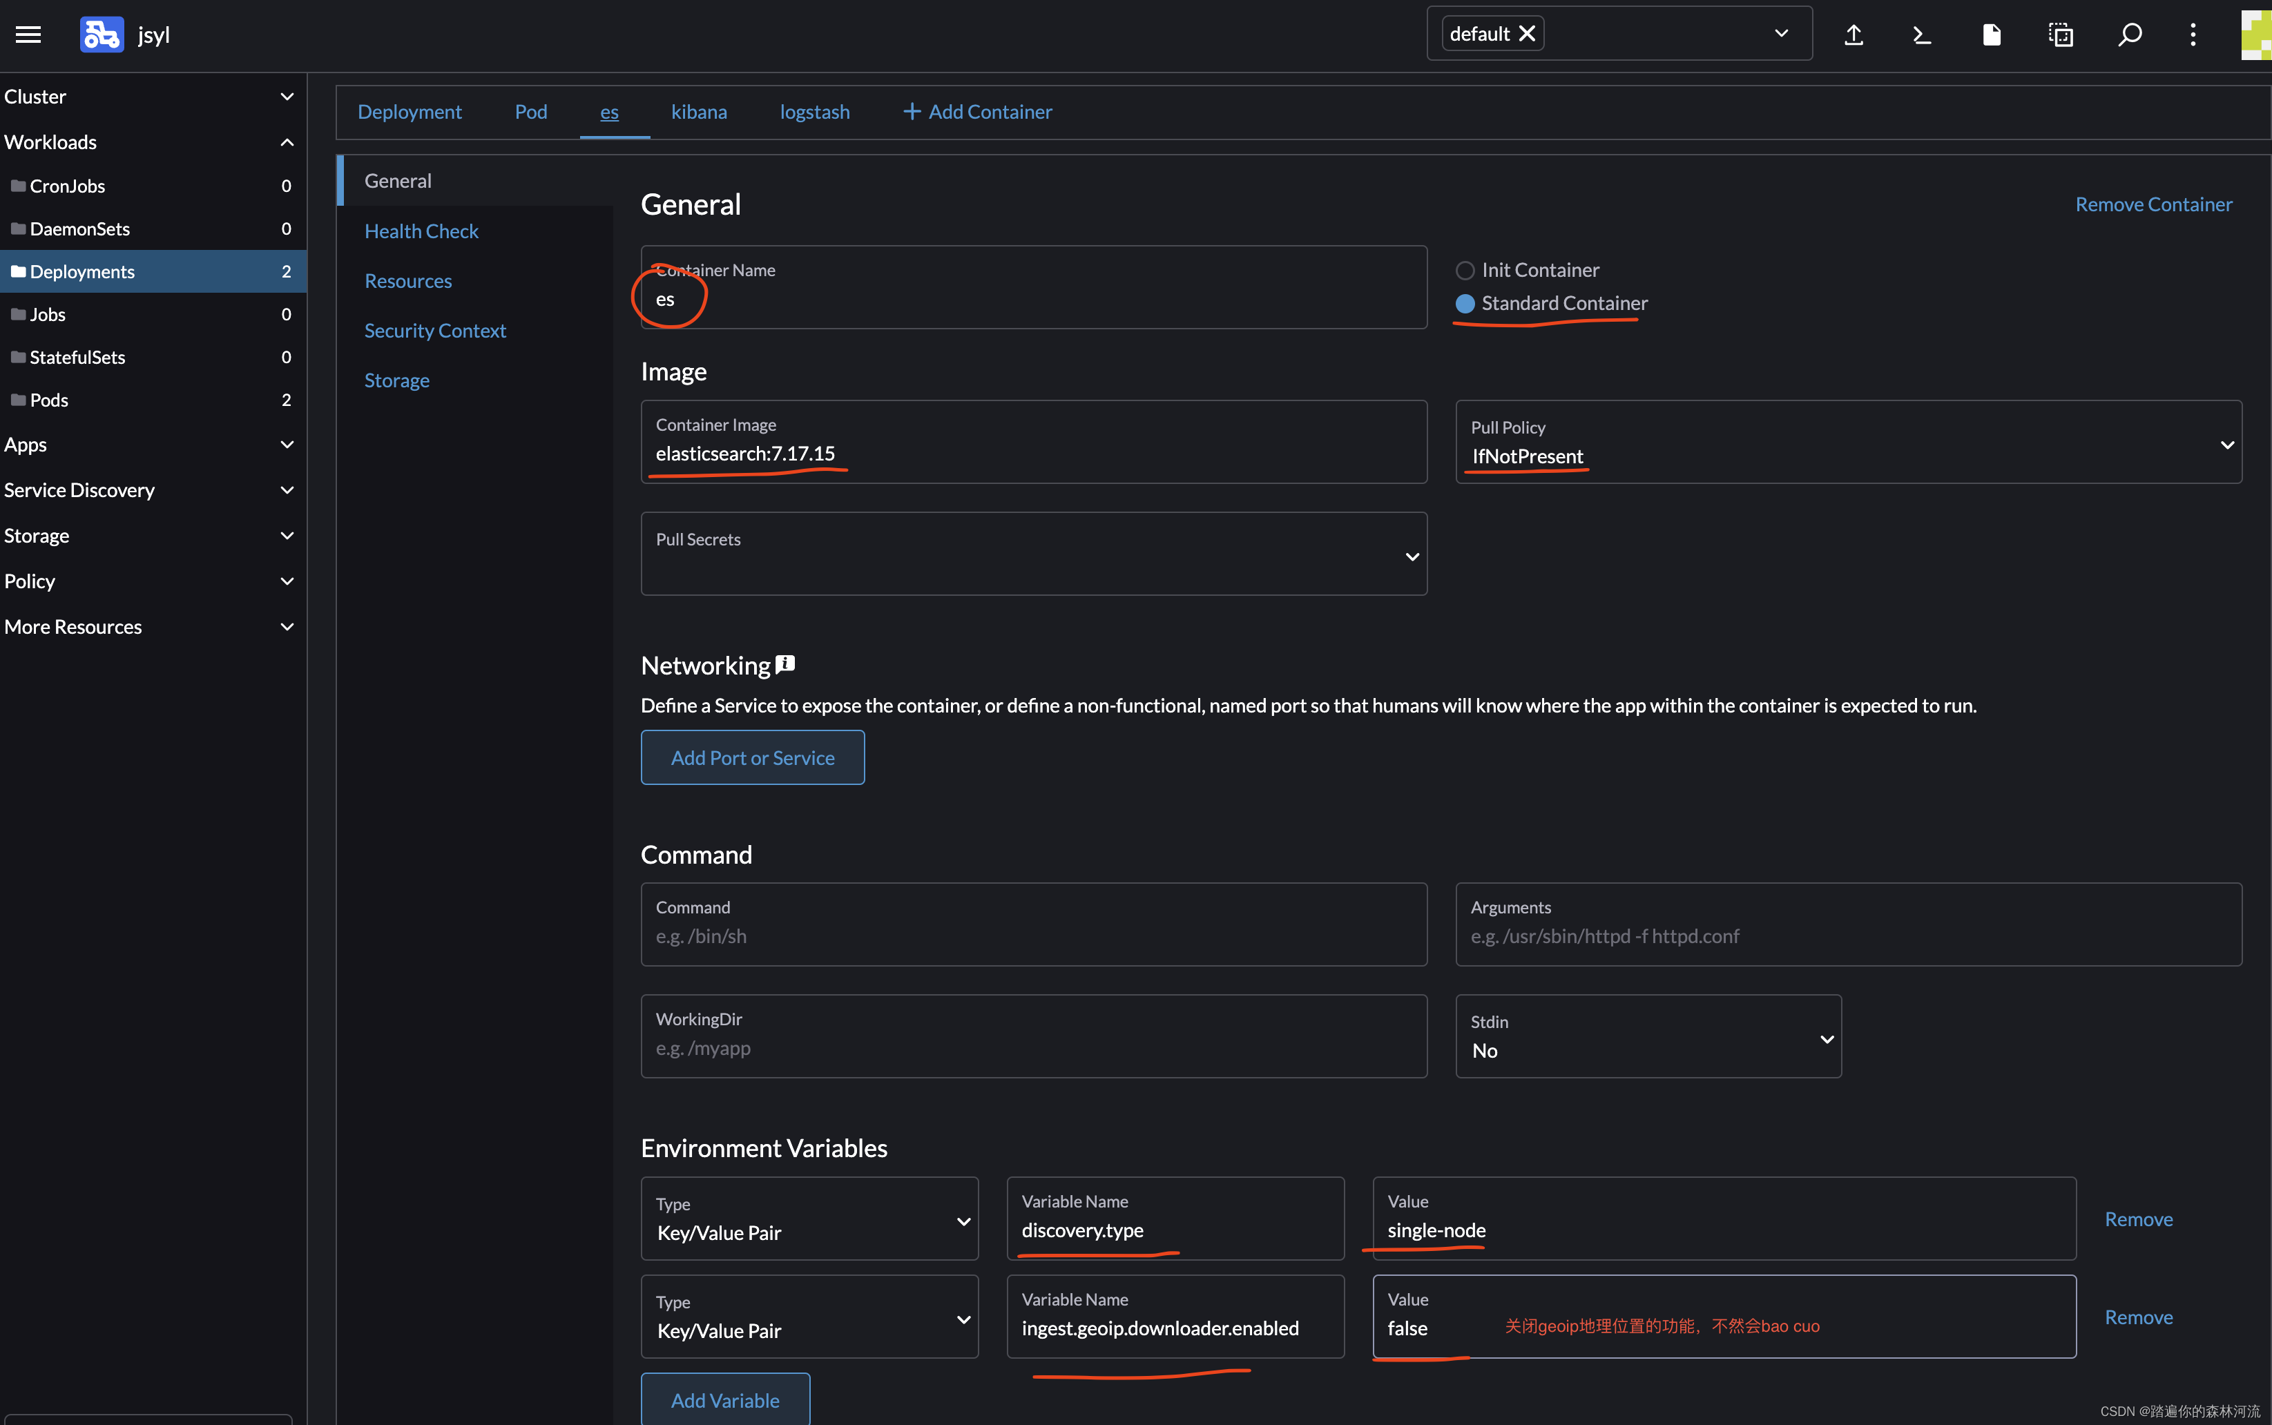Click the Rancher cluster logo icon

102,35
